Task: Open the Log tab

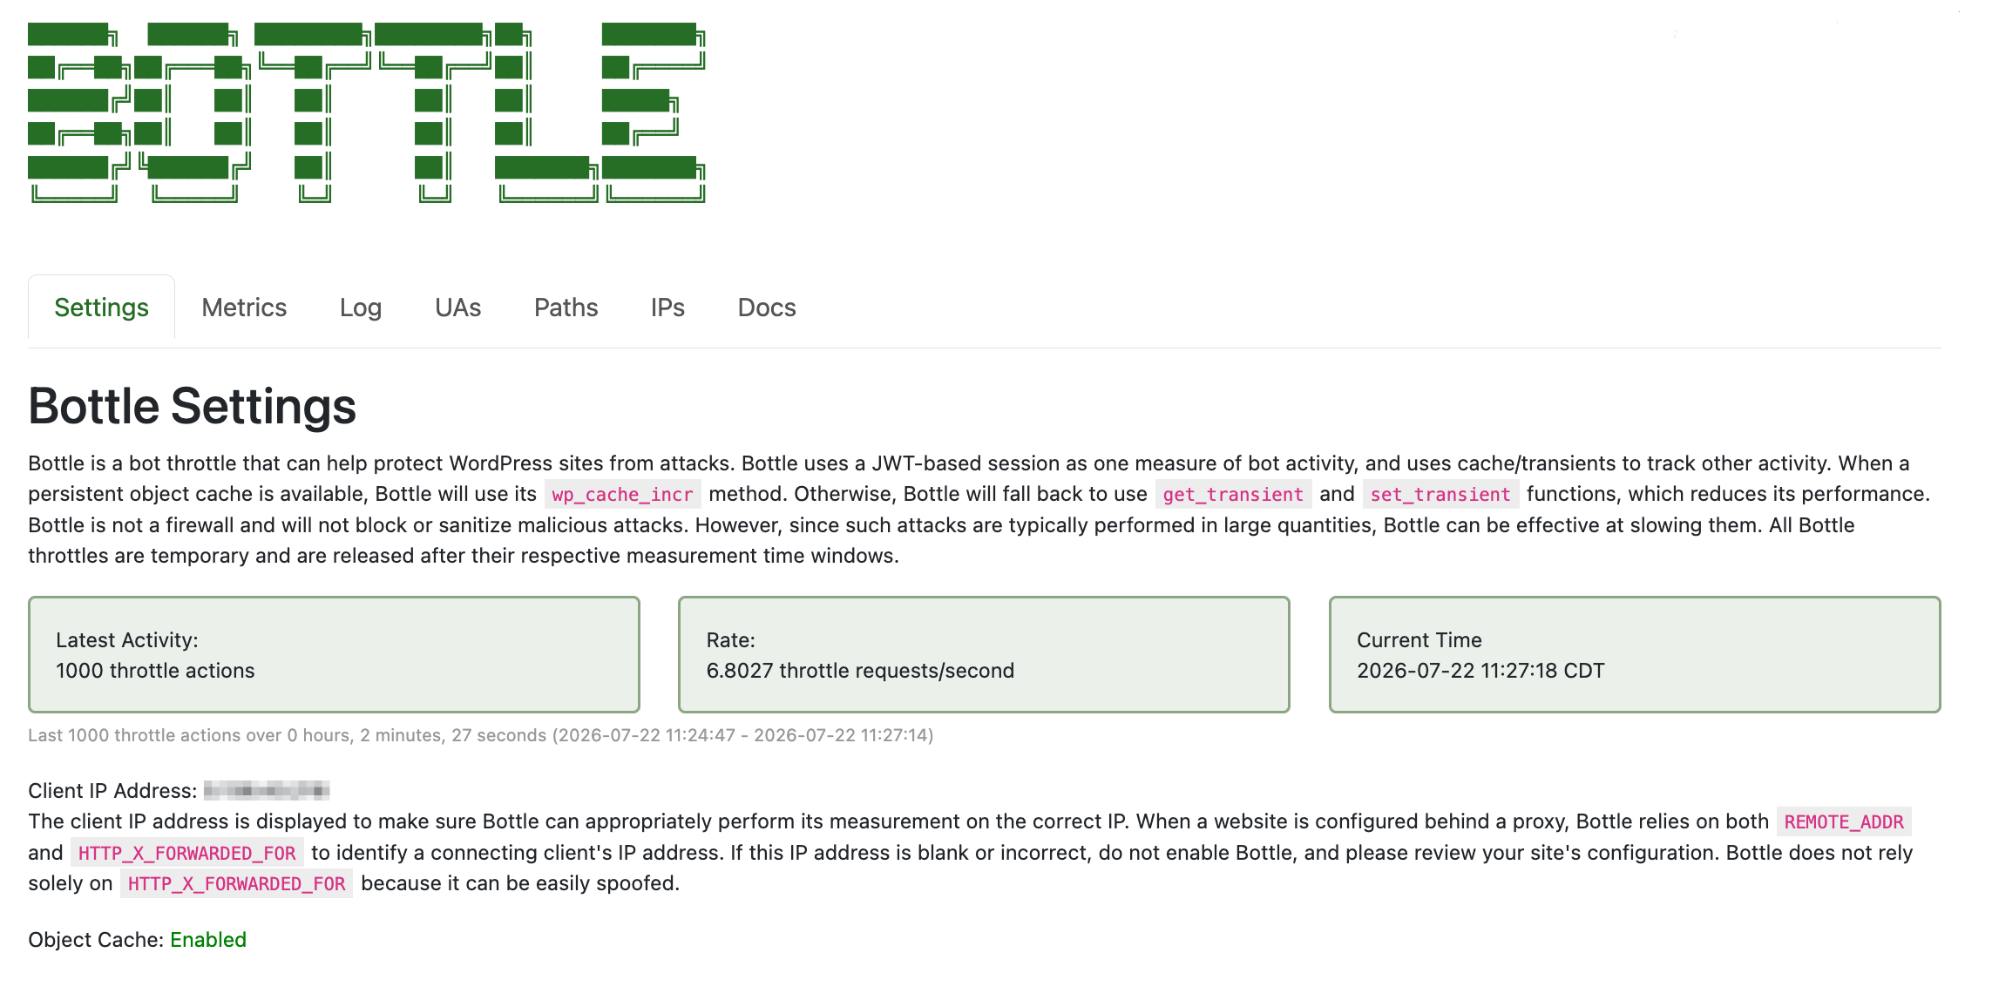Action: (361, 307)
